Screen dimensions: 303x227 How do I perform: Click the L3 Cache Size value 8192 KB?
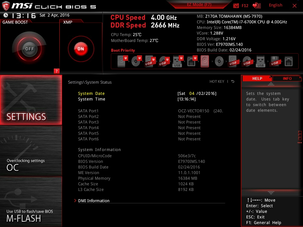tap(186, 189)
